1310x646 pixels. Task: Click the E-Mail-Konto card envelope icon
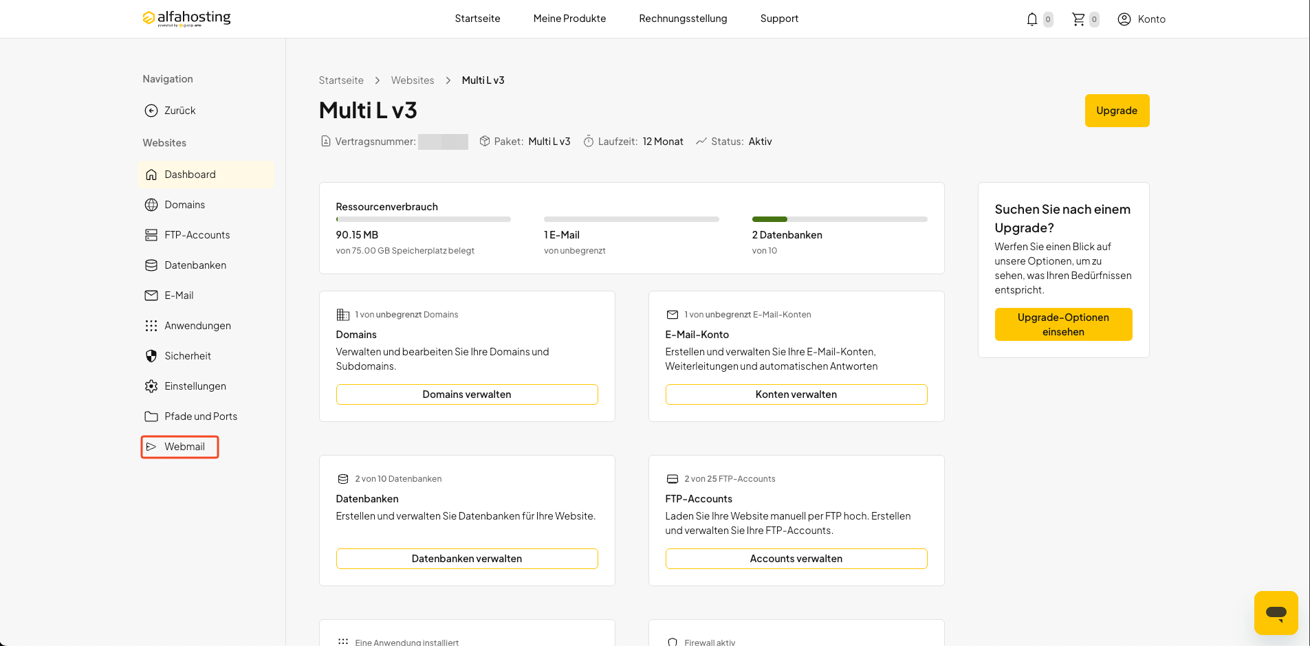pos(673,315)
